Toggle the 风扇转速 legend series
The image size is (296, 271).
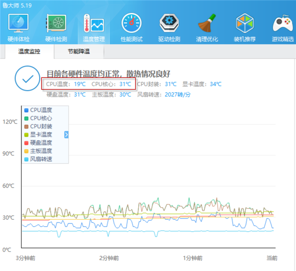[x=38, y=159]
